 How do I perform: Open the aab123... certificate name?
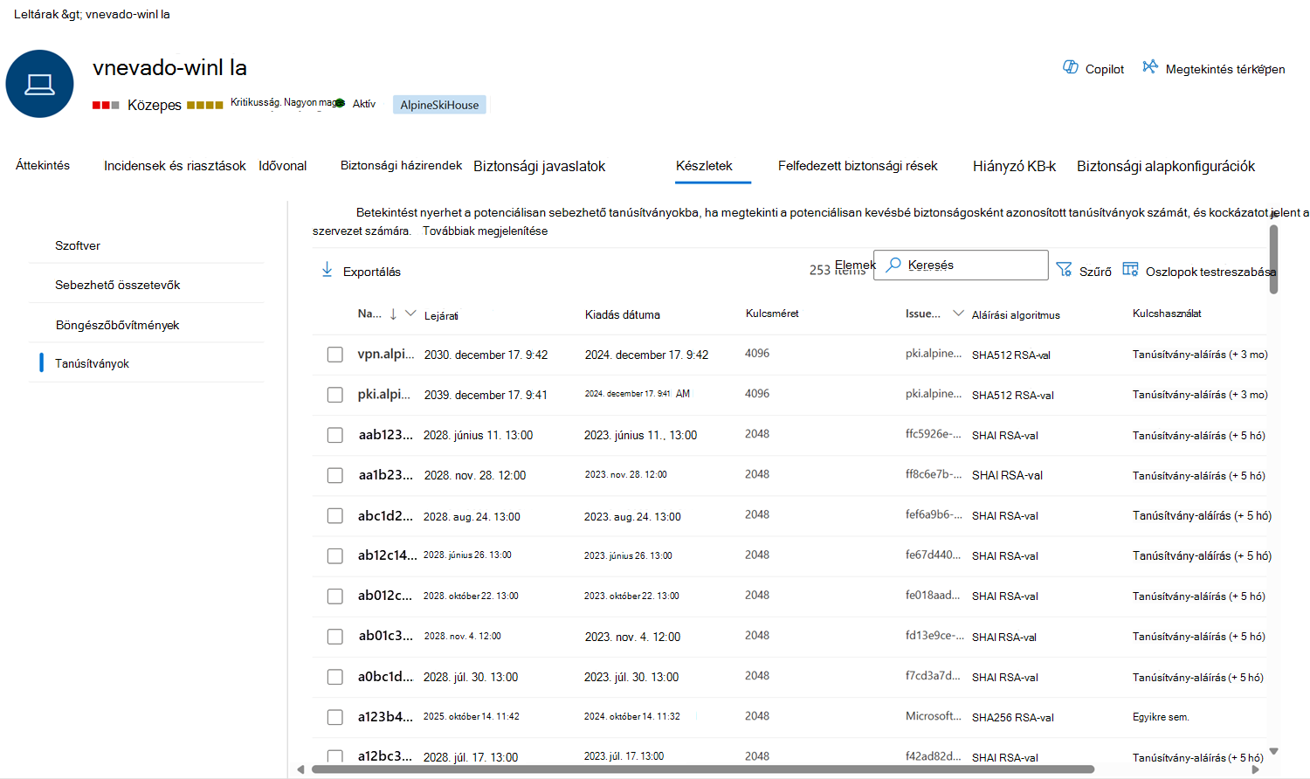coord(386,434)
